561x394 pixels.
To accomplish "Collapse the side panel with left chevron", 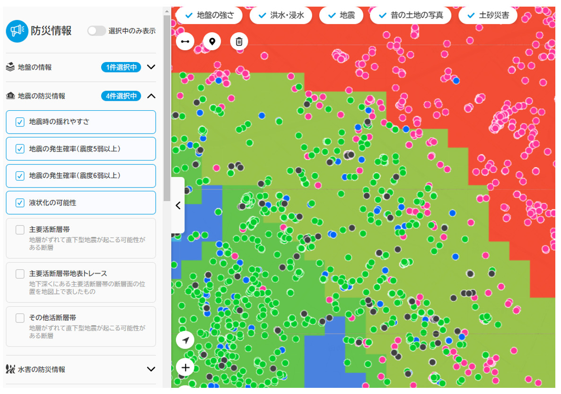I will tap(178, 206).
